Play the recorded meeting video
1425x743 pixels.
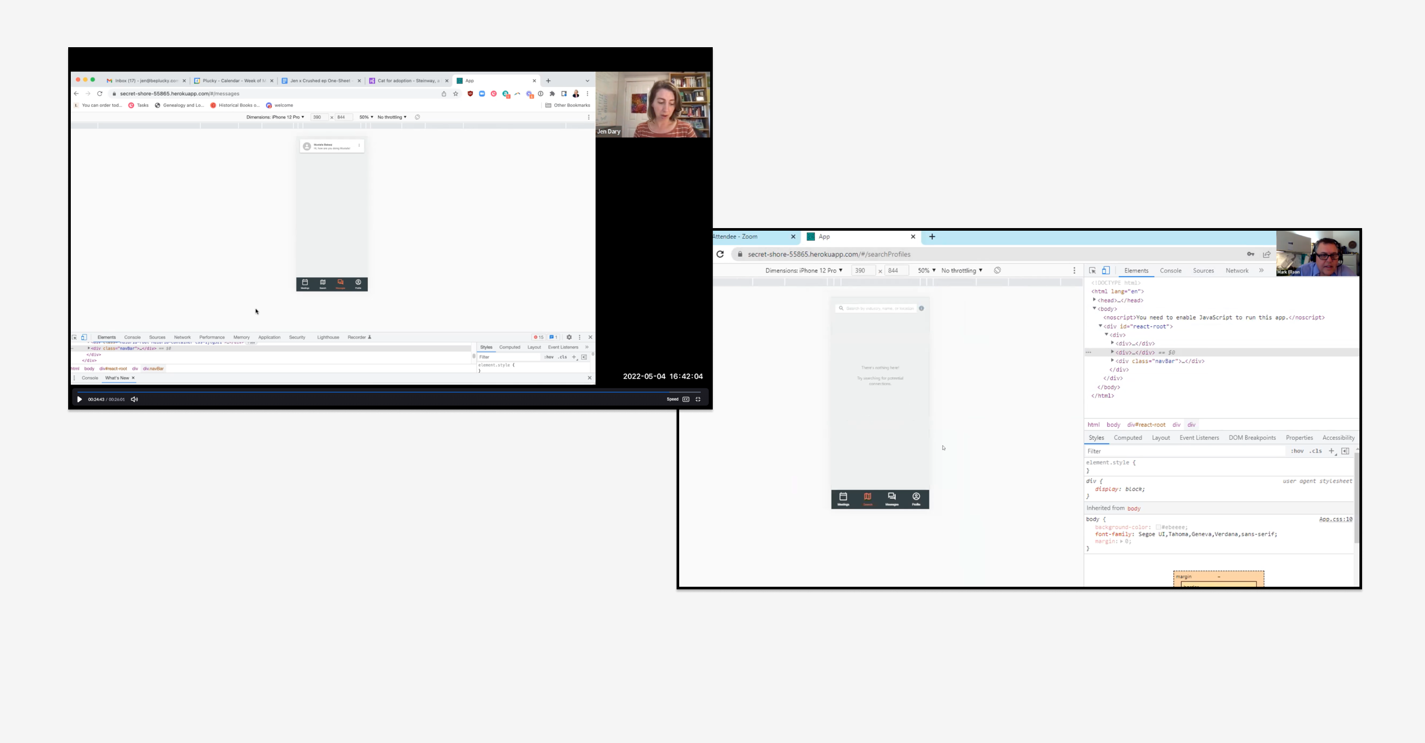click(x=79, y=400)
